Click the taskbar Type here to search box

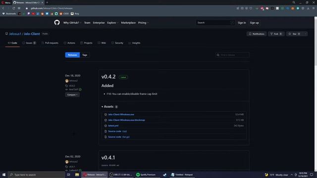coord(36,175)
